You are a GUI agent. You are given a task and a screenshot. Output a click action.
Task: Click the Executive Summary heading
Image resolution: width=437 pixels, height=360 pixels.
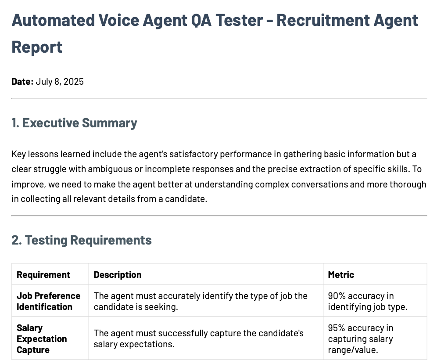pyautogui.click(x=74, y=123)
